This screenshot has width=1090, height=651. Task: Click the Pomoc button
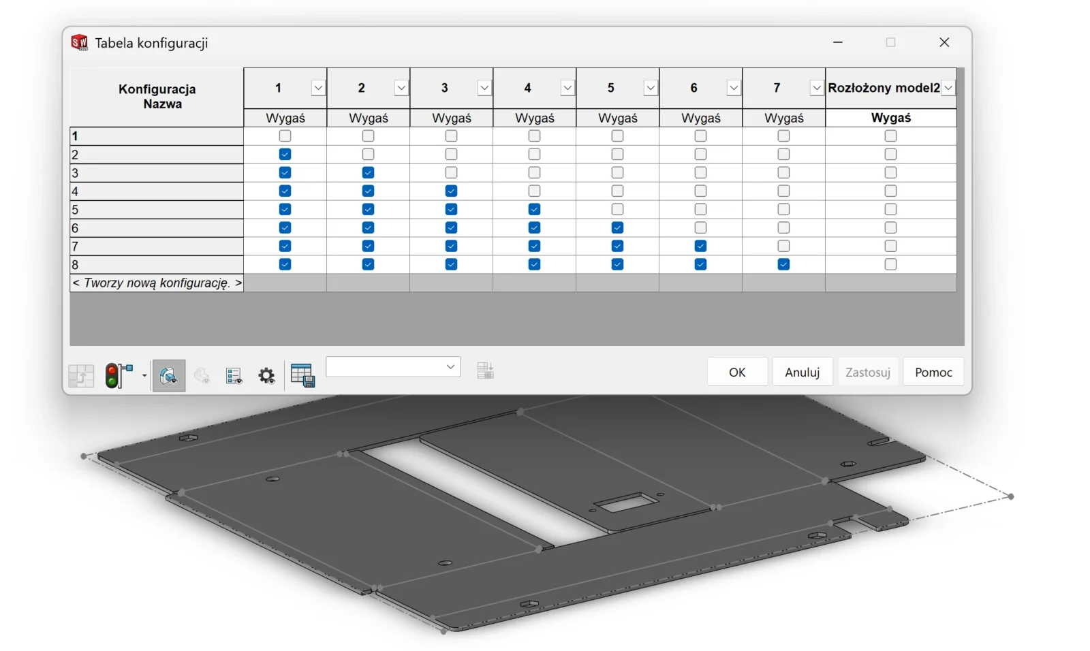933,372
